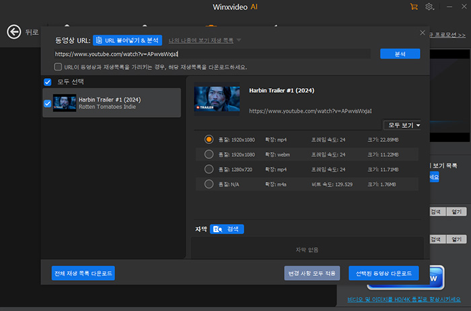
Task: Select the 1920x1080 webm quality option
Action: [x=209, y=154]
